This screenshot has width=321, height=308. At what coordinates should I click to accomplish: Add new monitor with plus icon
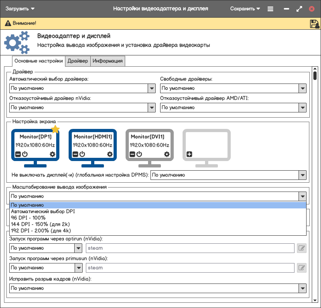coord(189,154)
